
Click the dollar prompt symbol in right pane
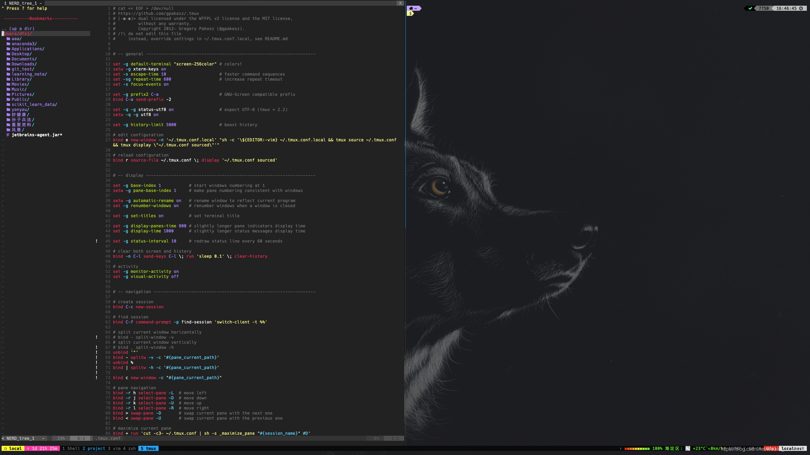pyautogui.click(x=410, y=14)
